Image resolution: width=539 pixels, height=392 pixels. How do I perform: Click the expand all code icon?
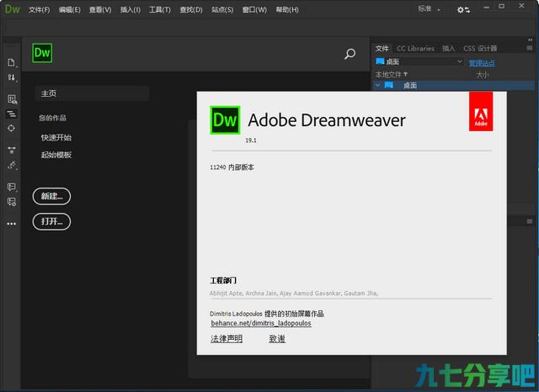point(12,150)
